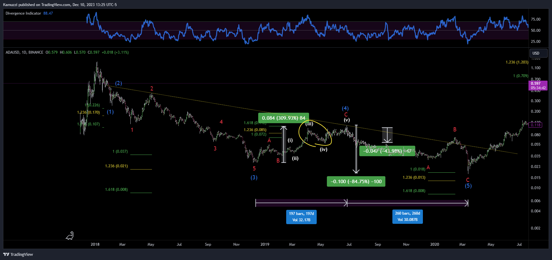Click the change value +0.018 (+3.11%)
This screenshot has height=260, width=552.
115,52
